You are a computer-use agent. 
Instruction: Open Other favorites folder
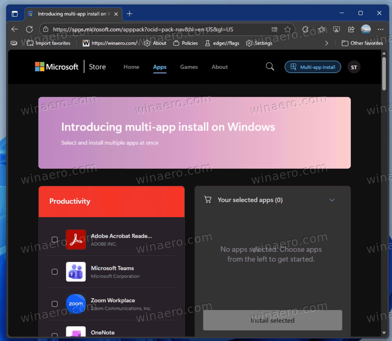tap(362, 43)
